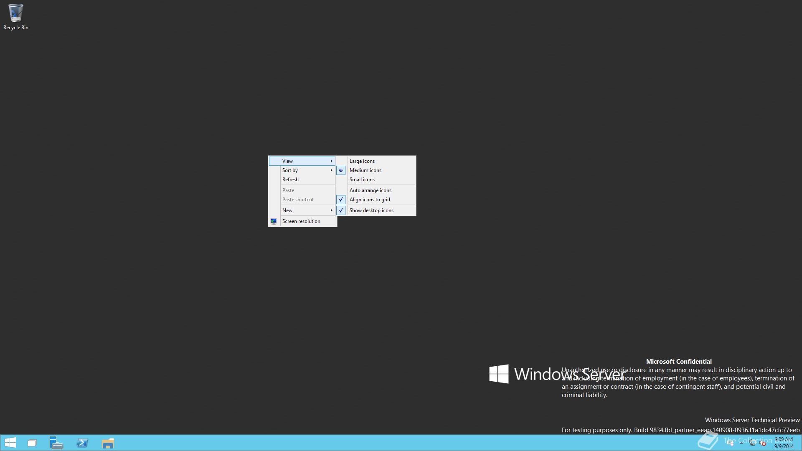Open the Recycle Bin desktop icon

pos(15,17)
